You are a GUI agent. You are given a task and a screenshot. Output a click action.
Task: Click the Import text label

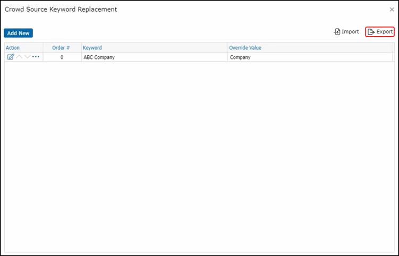point(350,32)
